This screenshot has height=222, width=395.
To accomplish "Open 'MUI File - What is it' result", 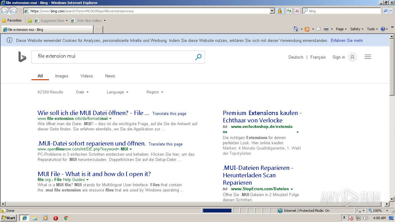I will 94,174.
